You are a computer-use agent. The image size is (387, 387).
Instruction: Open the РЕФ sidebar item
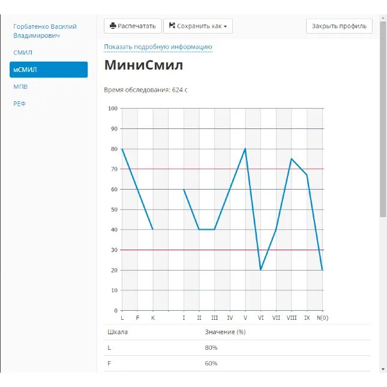pyautogui.click(x=19, y=104)
